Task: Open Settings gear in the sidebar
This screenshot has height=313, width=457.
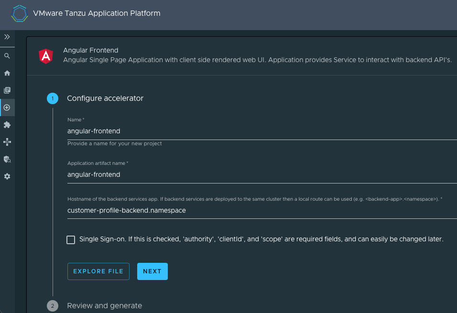Action: pos(7,176)
